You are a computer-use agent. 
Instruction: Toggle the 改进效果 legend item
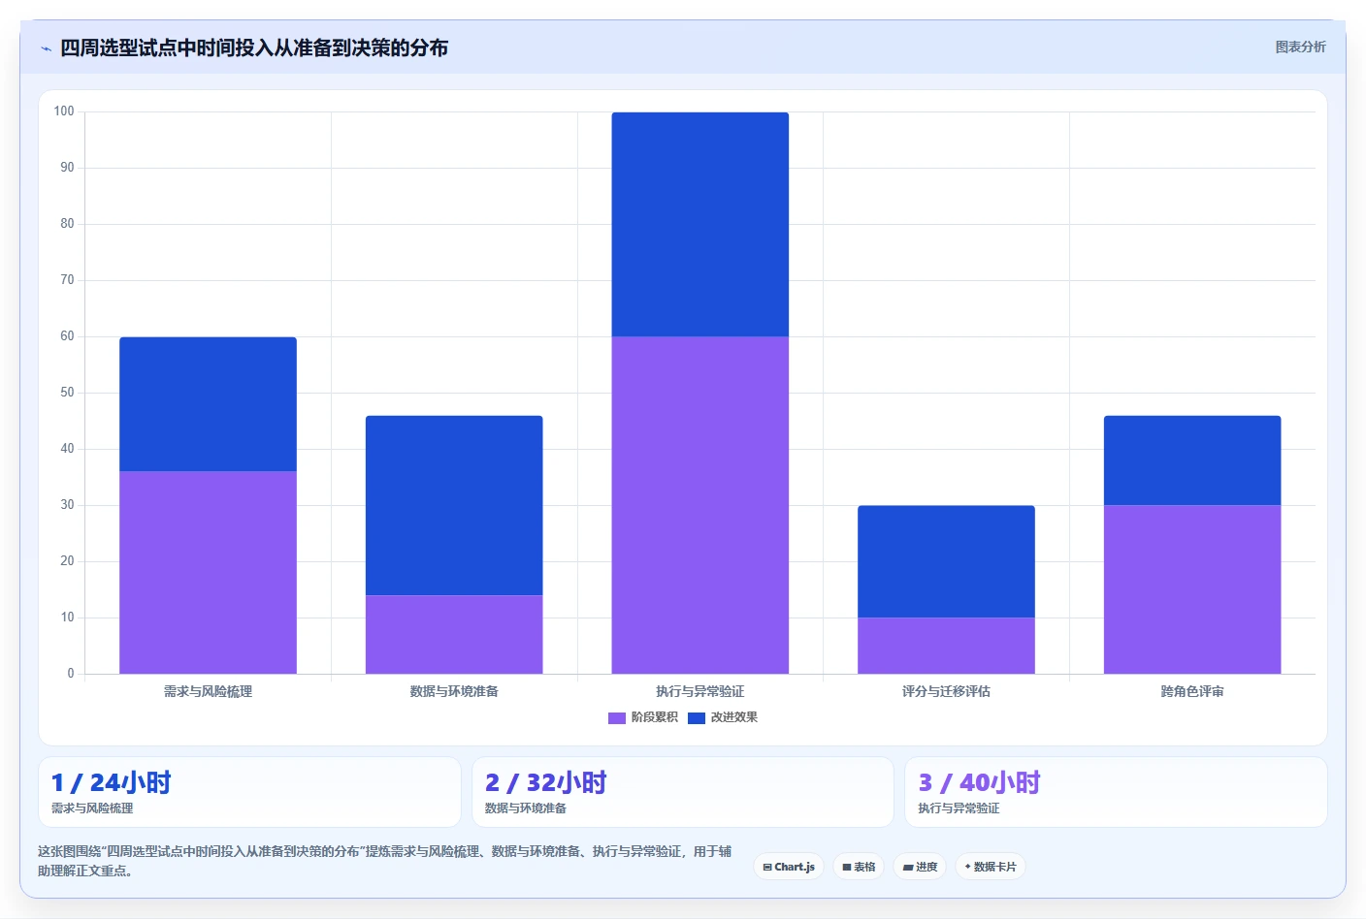pos(723,717)
